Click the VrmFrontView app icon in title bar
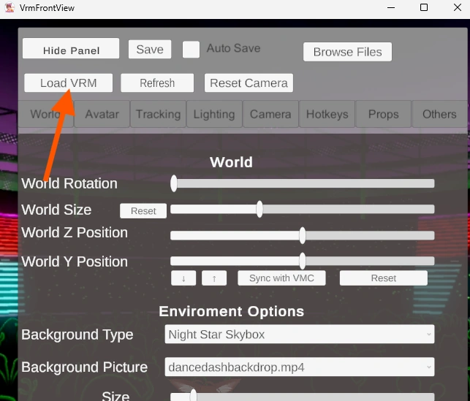 10,8
